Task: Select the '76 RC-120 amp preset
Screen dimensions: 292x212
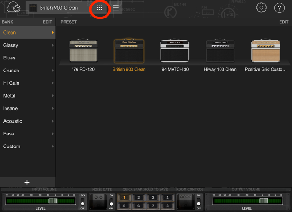Action: tap(83, 50)
